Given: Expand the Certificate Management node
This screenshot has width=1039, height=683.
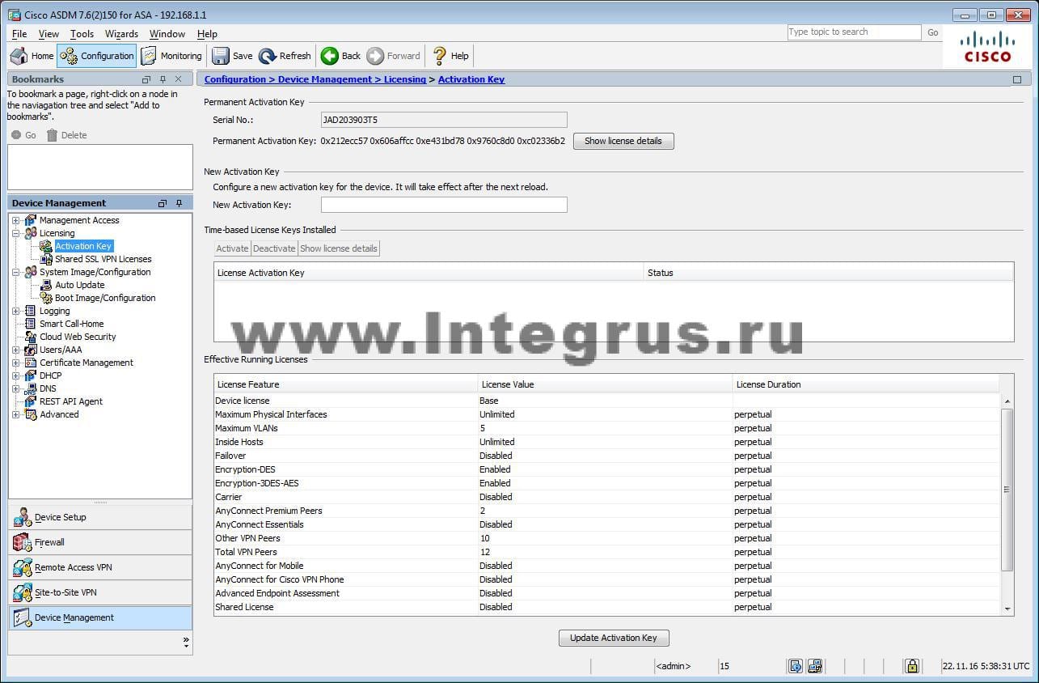Looking at the screenshot, I should (x=16, y=363).
